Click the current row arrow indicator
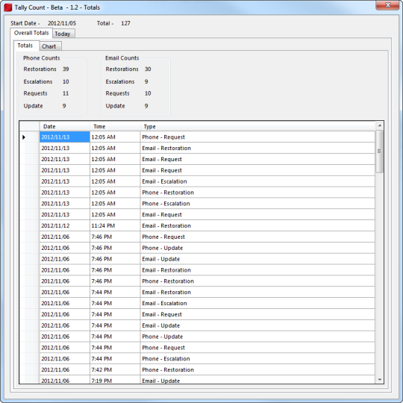Screen dimensions: 403x403 pos(24,137)
